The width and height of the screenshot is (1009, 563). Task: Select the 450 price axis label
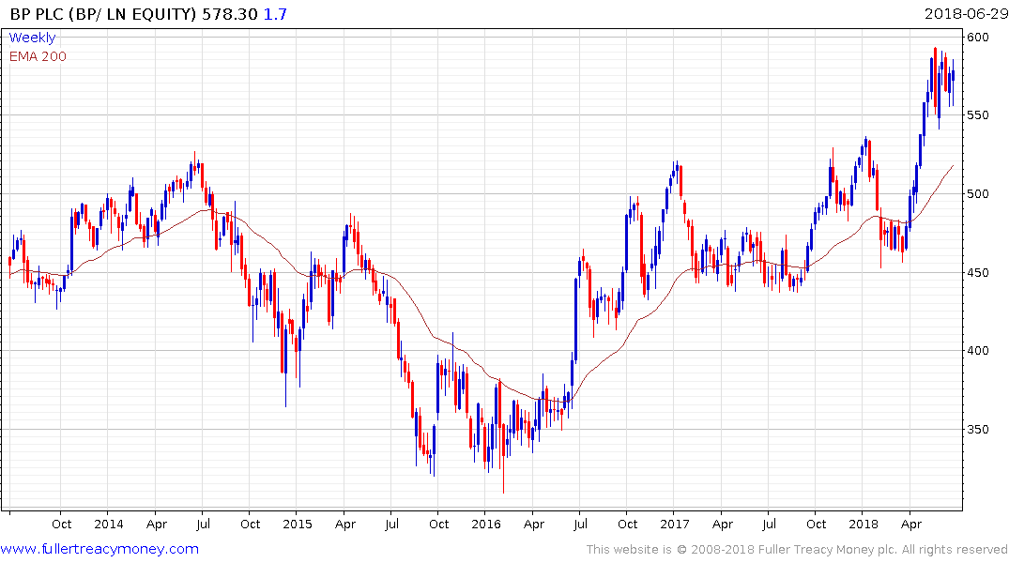click(x=977, y=272)
